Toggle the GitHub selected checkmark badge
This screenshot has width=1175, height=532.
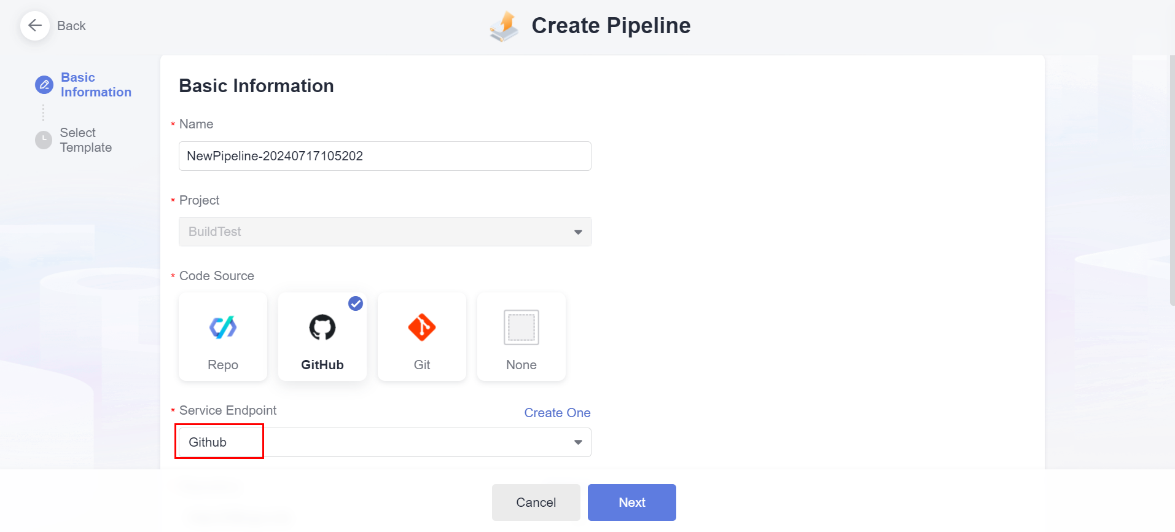point(356,303)
